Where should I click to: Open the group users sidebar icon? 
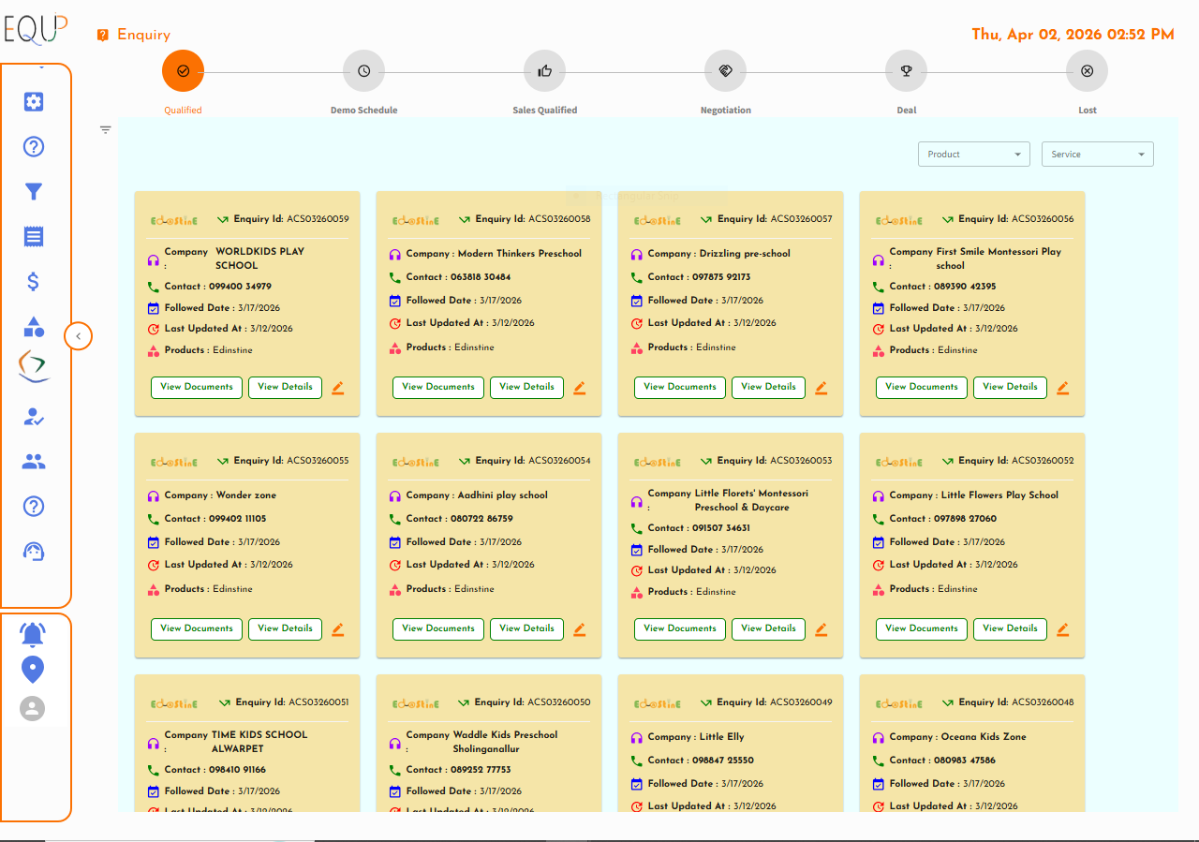tap(34, 462)
